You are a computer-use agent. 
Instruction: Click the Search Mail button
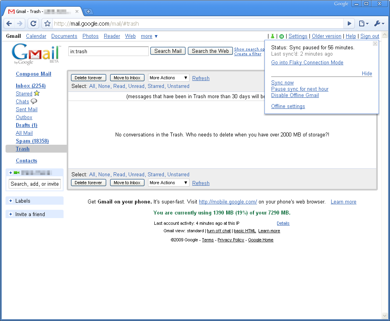pos(168,51)
